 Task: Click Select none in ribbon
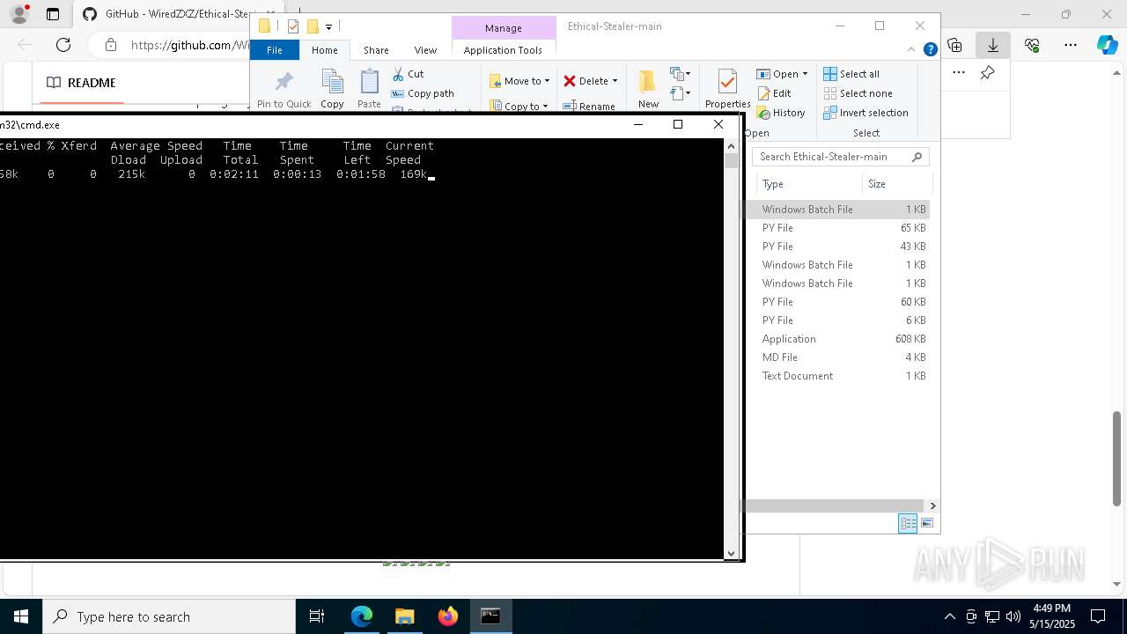[858, 93]
